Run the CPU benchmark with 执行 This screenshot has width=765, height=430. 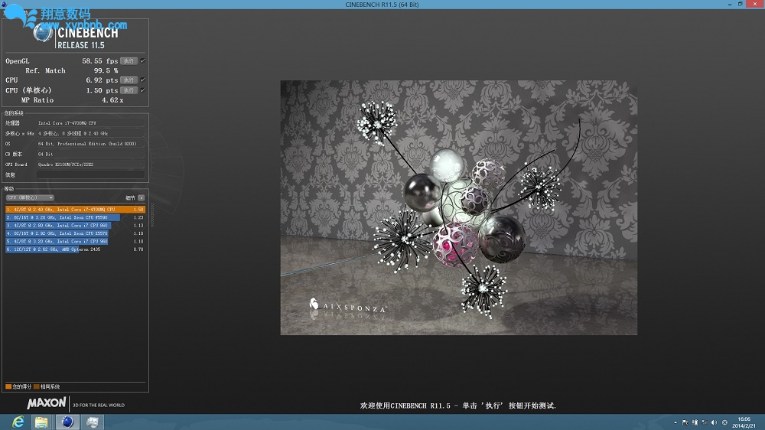click(129, 80)
